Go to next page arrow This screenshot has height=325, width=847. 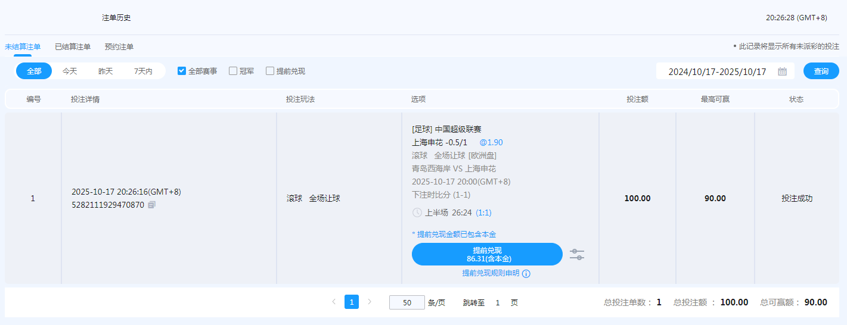[x=370, y=302]
